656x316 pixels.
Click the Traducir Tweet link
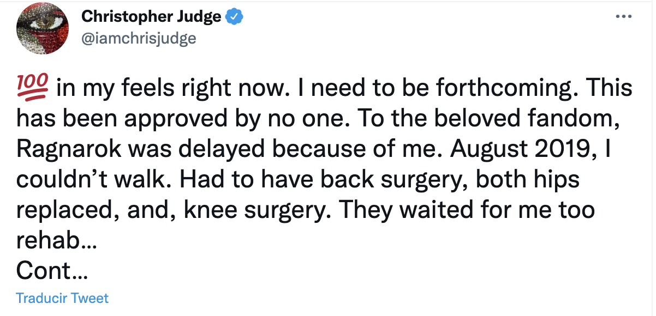coord(62,298)
